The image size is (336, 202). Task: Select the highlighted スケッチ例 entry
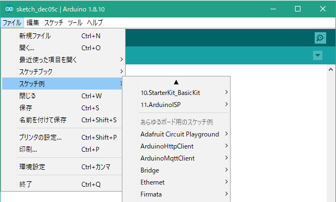[62, 84]
